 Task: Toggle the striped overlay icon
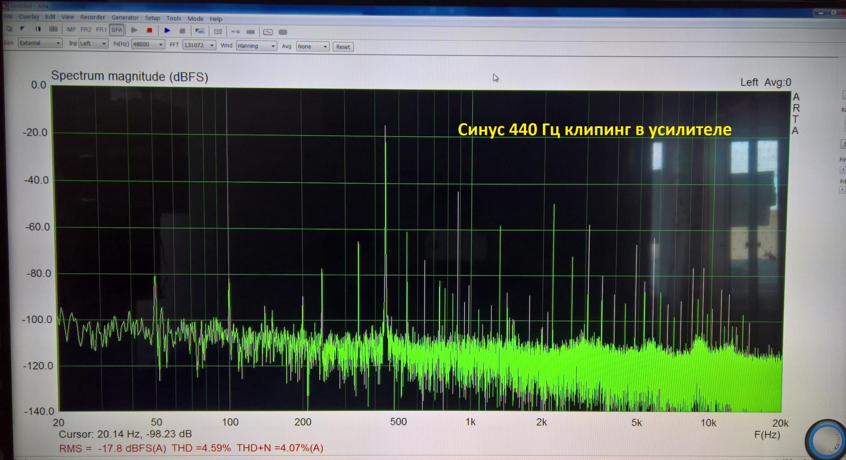pyautogui.click(x=218, y=31)
